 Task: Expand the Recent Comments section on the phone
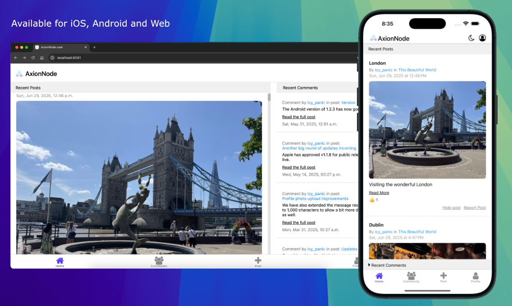(x=388, y=265)
